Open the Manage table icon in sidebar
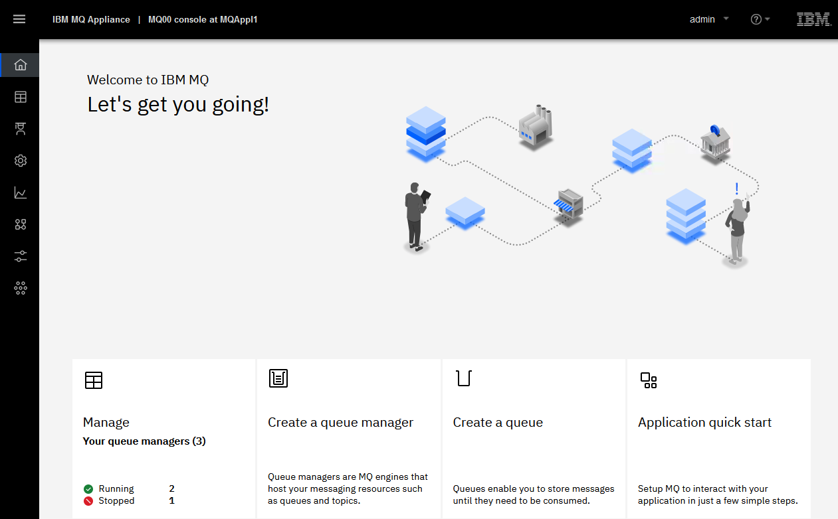The height and width of the screenshot is (519, 838). [21, 97]
